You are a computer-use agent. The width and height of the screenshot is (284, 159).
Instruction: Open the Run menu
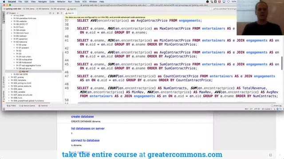click(70, 2)
